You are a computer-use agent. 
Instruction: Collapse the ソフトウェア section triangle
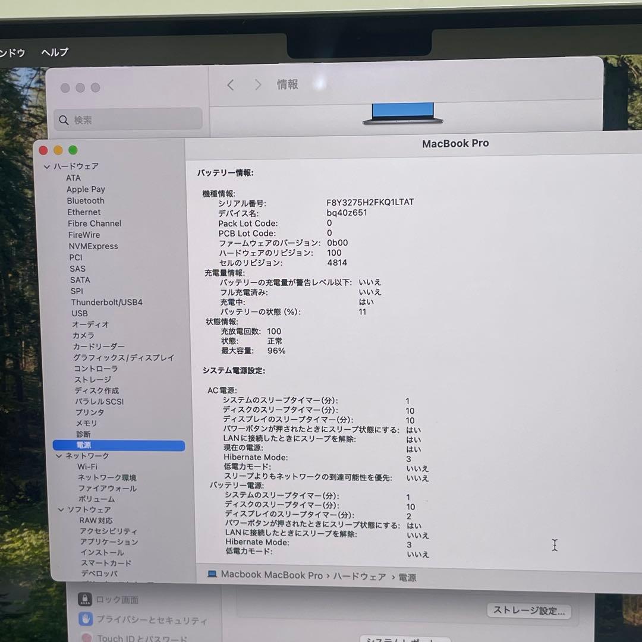(61, 509)
